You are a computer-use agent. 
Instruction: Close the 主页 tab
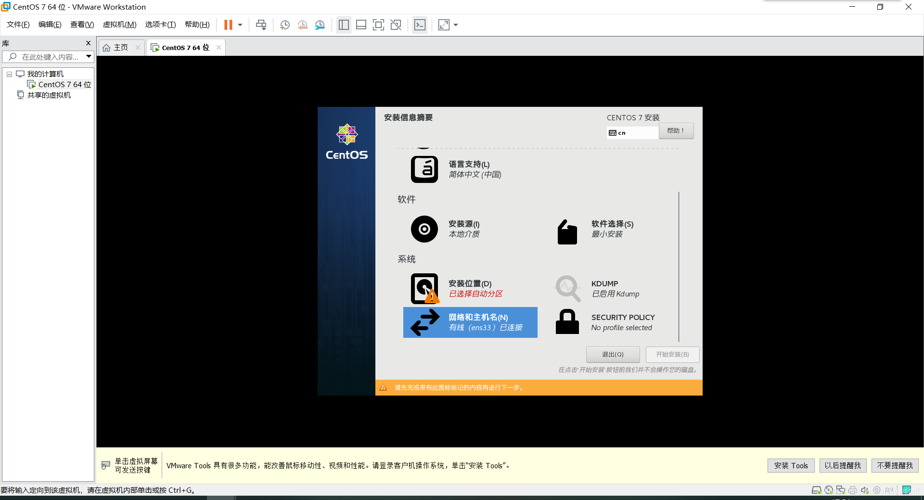tap(138, 47)
